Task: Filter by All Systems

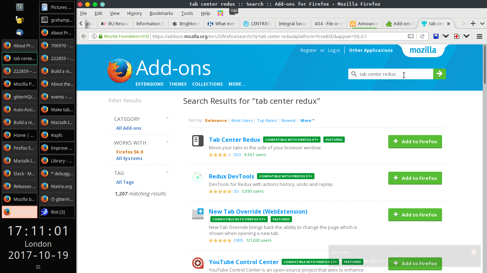Action: [x=129, y=159]
